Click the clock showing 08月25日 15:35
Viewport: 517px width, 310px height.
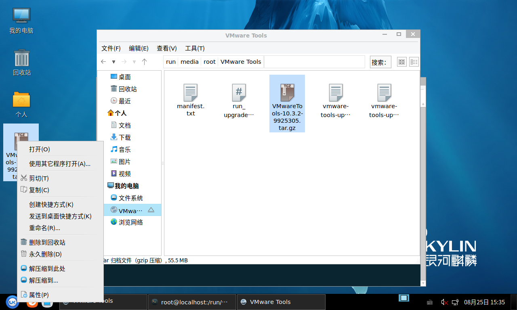click(484, 302)
